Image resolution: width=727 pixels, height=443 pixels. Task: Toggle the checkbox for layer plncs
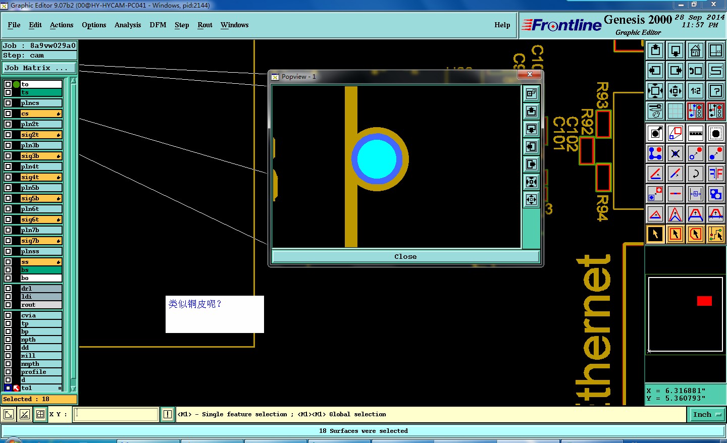point(8,103)
